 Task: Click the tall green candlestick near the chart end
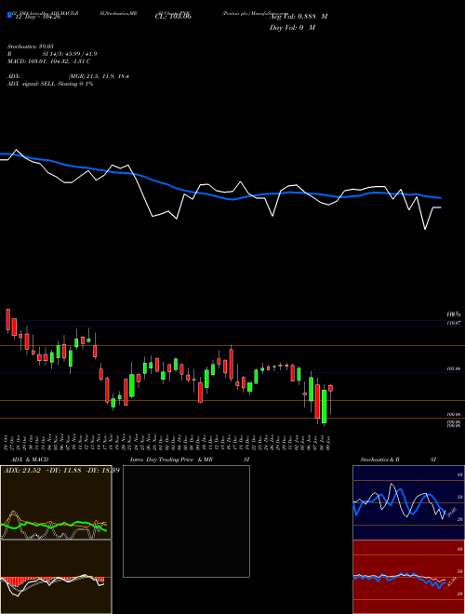[x=324, y=406]
